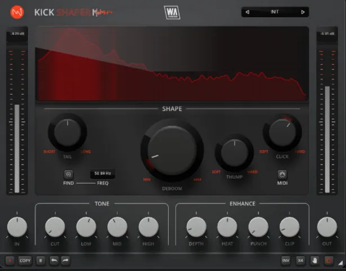Viewport: 346px width, 271px height.
Task: Click the SHORT label beside TAIL knob
Action: point(49,152)
